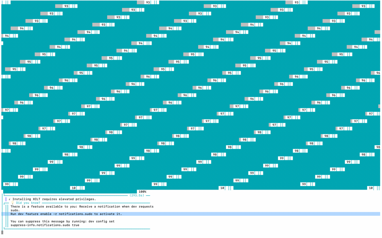Click the There is a feature available line
Image resolution: width=382 pixels, height=238 pixels.
pyautogui.click(x=82, y=207)
